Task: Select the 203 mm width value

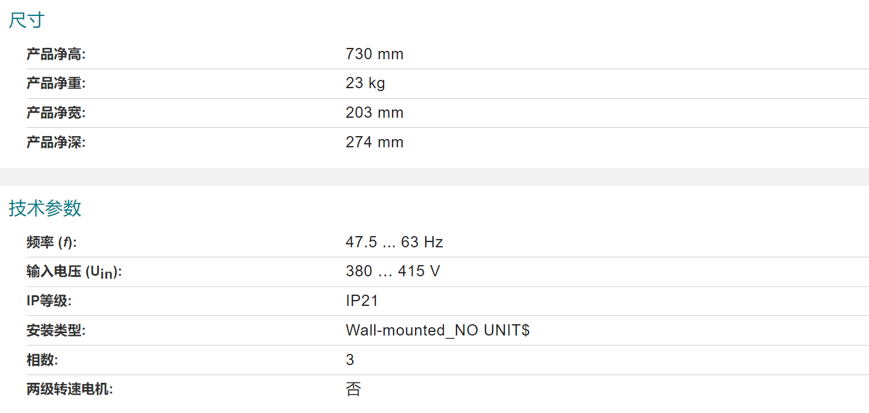Action: [375, 113]
